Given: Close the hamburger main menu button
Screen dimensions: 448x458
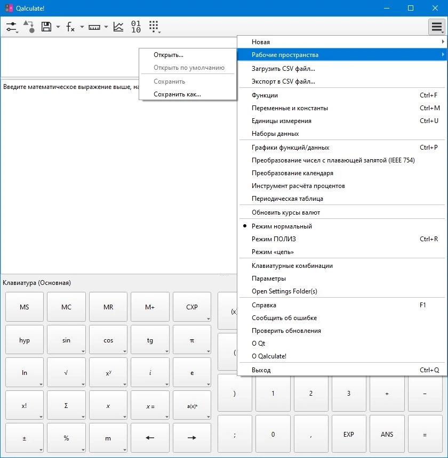Looking at the screenshot, I should click(437, 27).
